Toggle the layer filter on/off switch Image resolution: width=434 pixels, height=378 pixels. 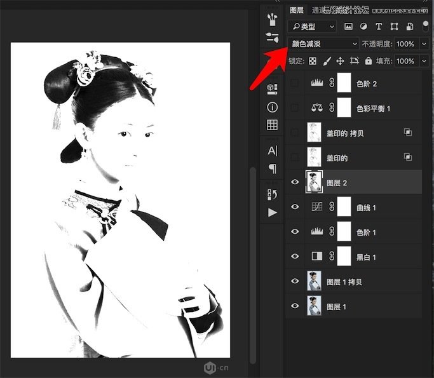pyautogui.click(x=426, y=26)
